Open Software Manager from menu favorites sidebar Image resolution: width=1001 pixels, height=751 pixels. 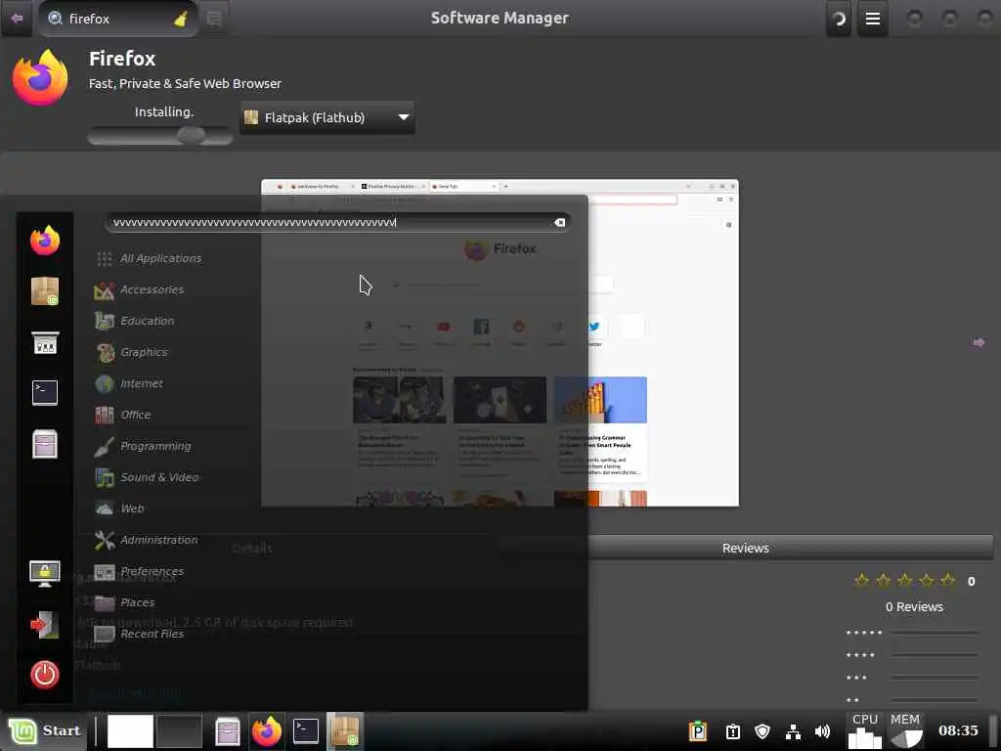(x=45, y=291)
